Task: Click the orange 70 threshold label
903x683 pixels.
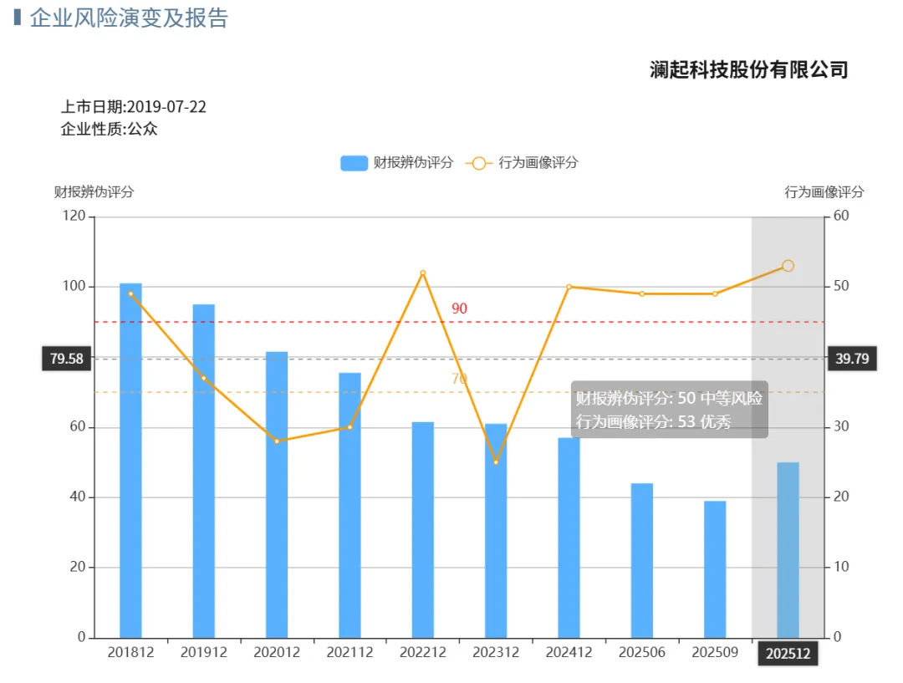Action: (459, 379)
